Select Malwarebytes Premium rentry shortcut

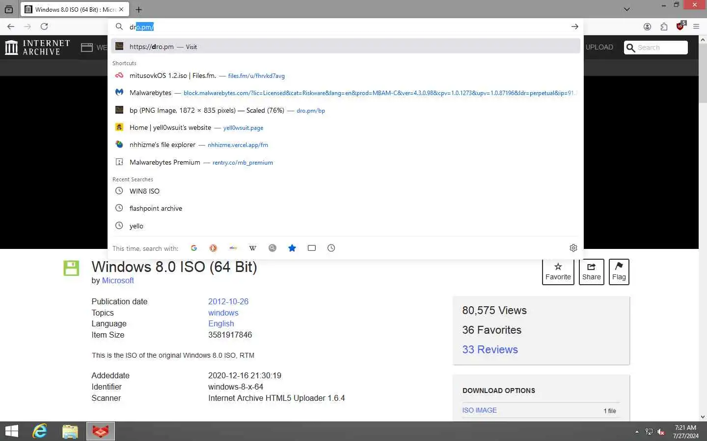tap(346, 162)
